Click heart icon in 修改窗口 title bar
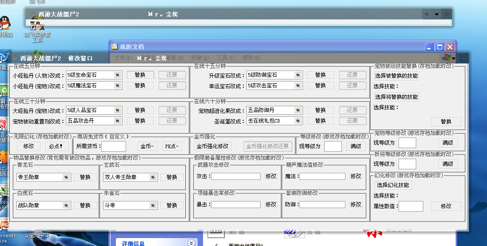 (453, 58)
